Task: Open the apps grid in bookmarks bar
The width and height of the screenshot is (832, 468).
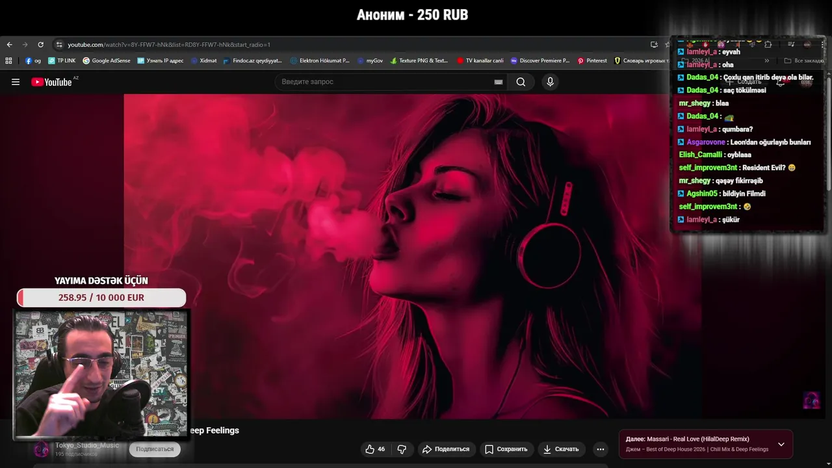Action: [x=8, y=60]
